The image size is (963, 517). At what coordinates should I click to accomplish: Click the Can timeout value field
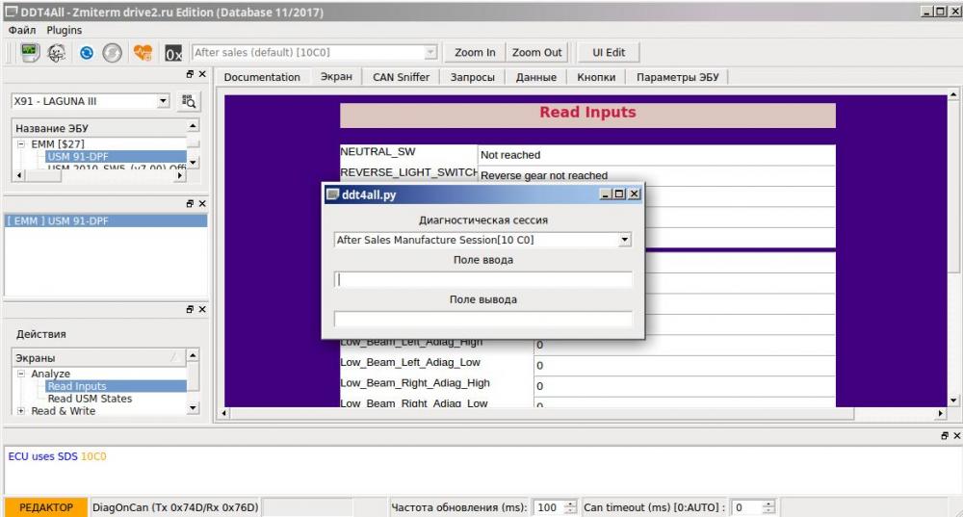[x=747, y=507]
